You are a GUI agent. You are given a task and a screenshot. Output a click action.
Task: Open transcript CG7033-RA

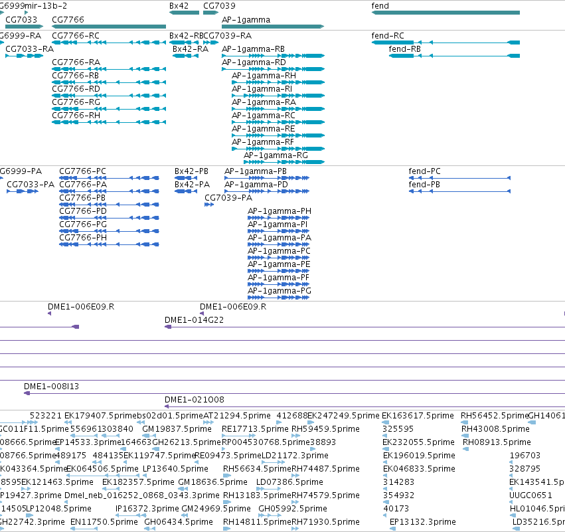click(x=30, y=48)
